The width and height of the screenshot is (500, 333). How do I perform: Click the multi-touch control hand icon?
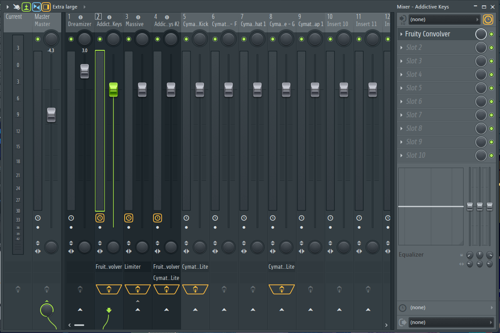(16, 7)
